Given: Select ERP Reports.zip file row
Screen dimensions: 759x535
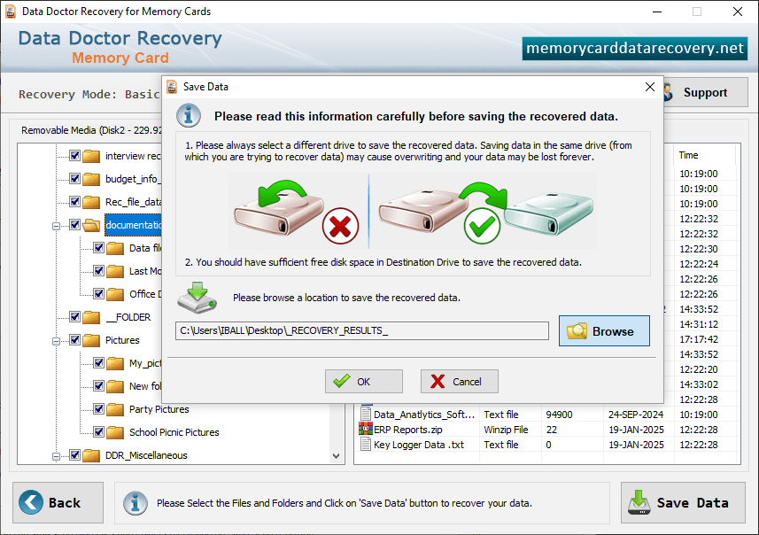Looking at the screenshot, I should (x=547, y=430).
